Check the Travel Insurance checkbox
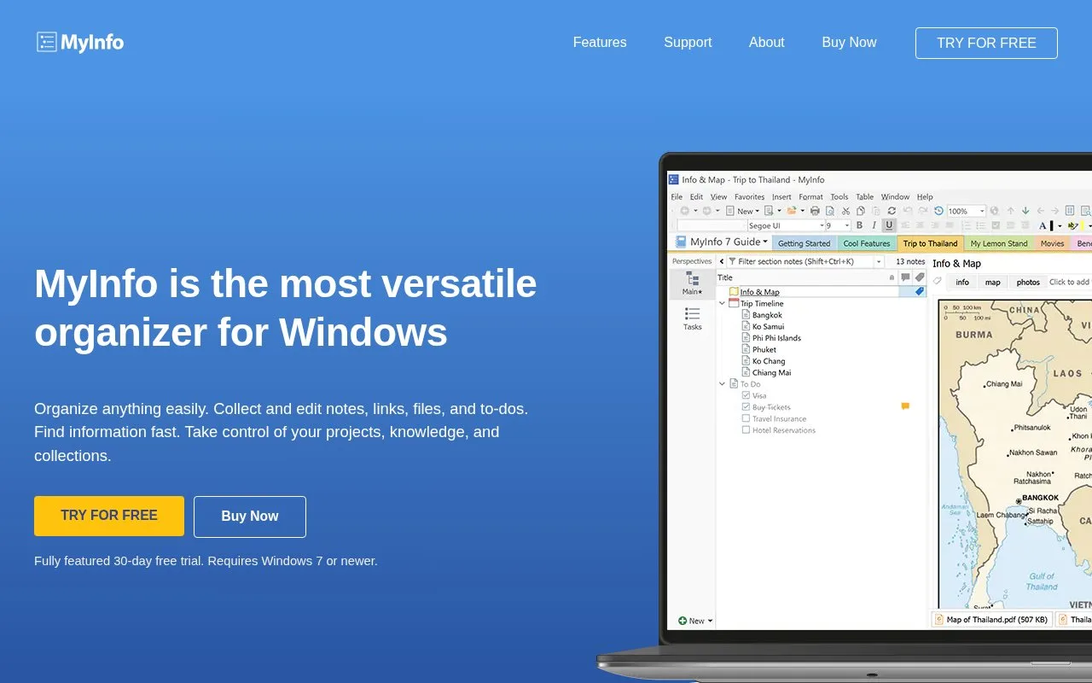1092x683 pixels. coord(746,418)
